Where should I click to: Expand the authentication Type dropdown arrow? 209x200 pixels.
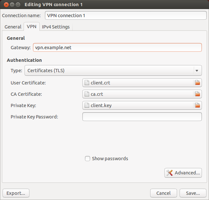197,71
